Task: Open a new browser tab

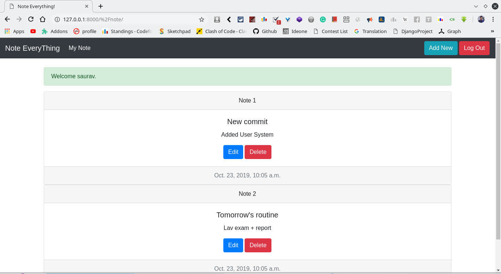Action: (x=101, y=6)
